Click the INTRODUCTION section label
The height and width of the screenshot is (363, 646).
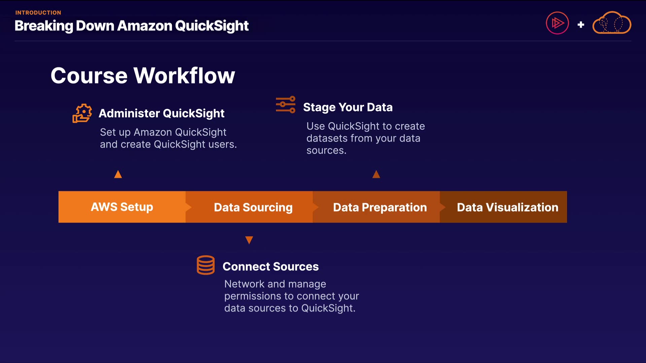tap(38, 13)
